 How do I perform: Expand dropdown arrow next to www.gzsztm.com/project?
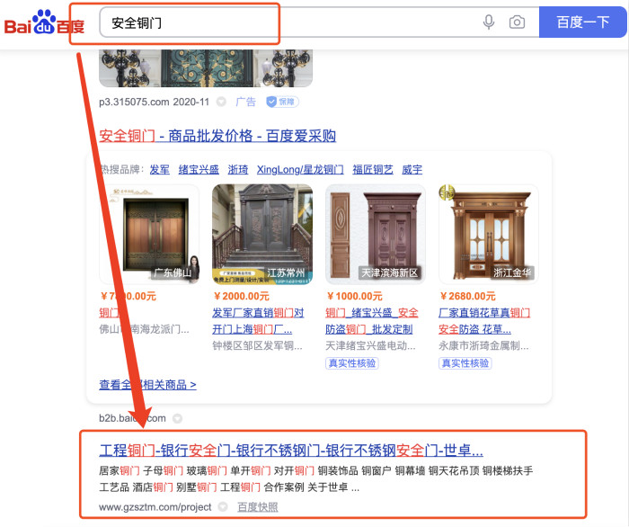click(x=223, y=507)
